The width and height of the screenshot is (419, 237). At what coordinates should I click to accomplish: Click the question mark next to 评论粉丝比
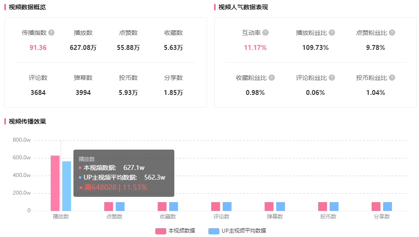point(332,78)
